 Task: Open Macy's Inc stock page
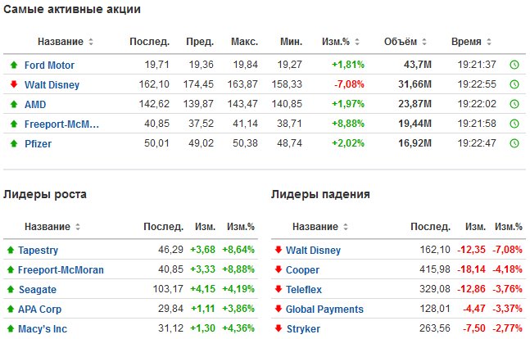point(43,329)
